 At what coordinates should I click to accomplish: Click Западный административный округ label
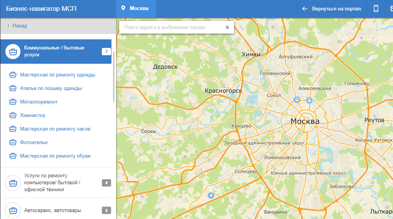(x=265, y=143)
